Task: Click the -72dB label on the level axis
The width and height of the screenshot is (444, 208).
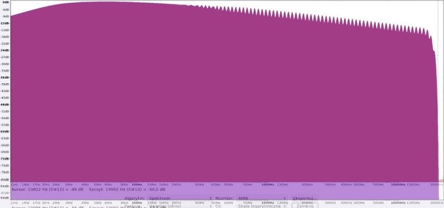Action: tap(5, 159)
